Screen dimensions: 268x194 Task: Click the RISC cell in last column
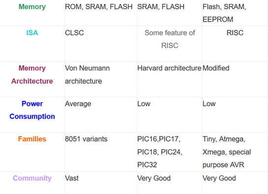(235, 33)
